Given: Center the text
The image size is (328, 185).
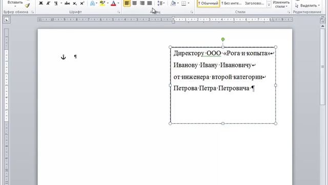Looking at the screenshot, I should pos(134,3).
